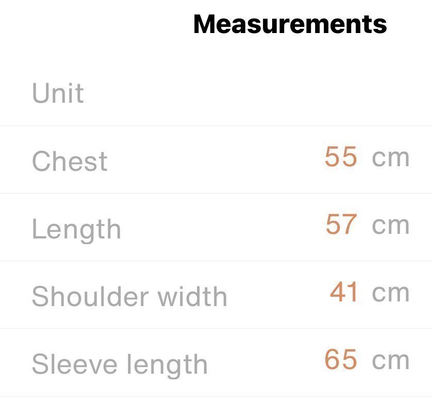Edit the Chest value 55
This screenshot has height=416, width=432.
tap(341, 157)
